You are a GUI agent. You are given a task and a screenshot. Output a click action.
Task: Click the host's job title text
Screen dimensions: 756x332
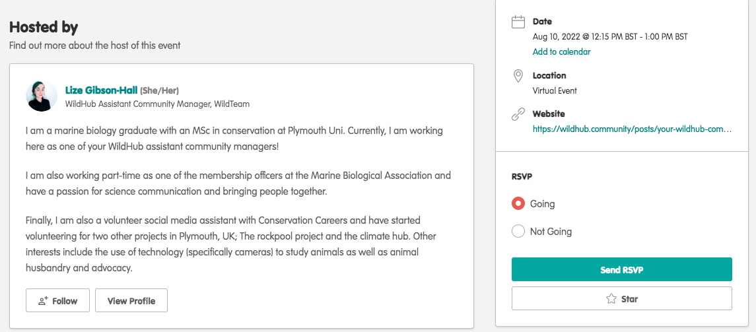click(157, 104)
